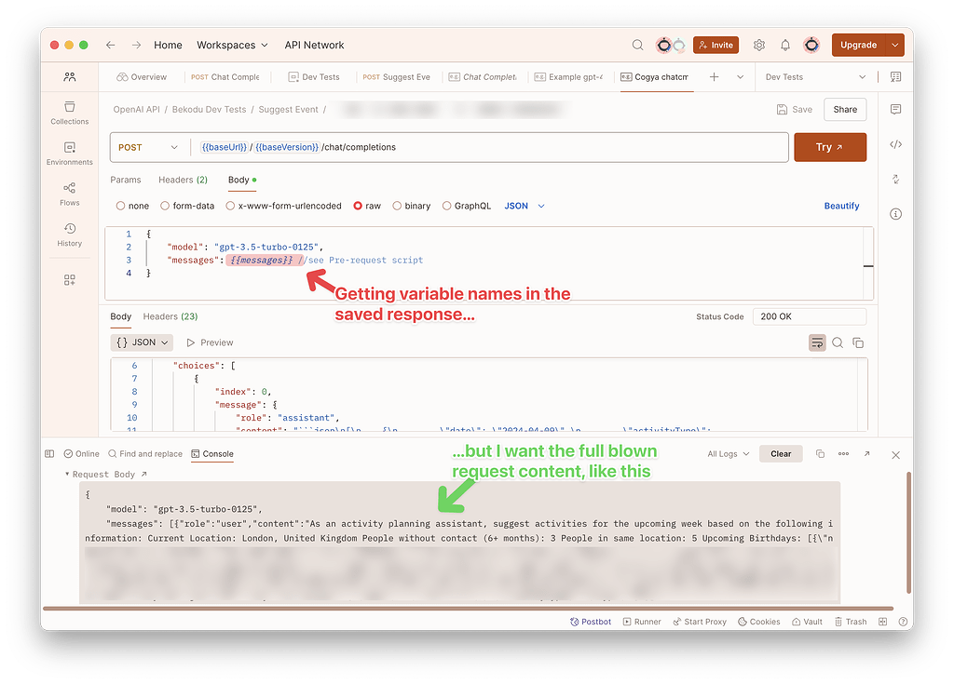954x684 pixels.
Task: Open the comments panel
Action: pos(896,110)
